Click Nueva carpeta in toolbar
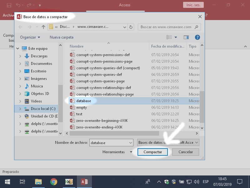Viewport: 250px width, 188px height. [62, 37]
